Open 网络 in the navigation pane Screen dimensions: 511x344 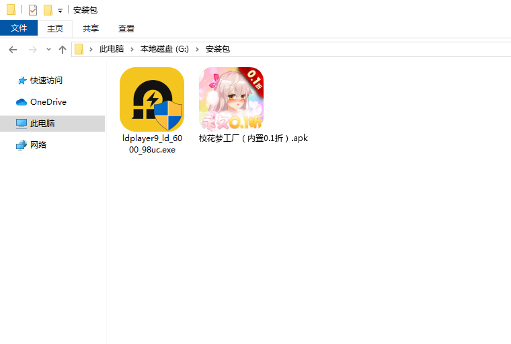pyautogui.click(x=38, y=144)
